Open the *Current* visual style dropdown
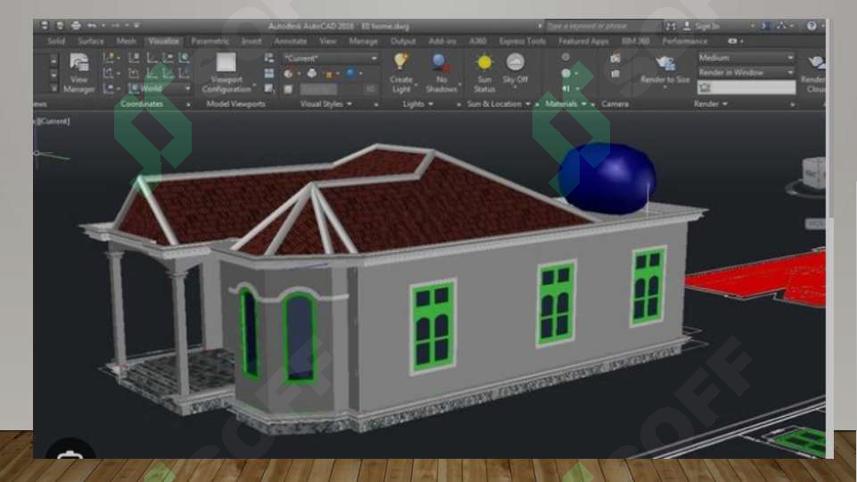 [x=330, y=58]
